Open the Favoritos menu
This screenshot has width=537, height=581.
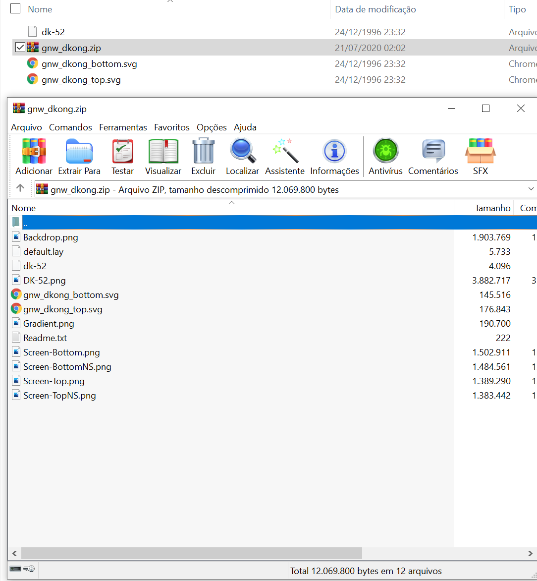[x=172, y=127]
